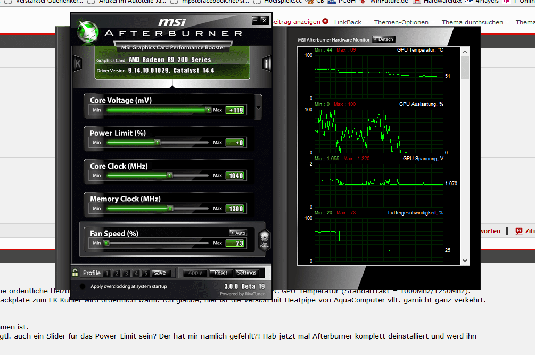Screen dimensions: 535x355
Task: Select profile slot 4
Action: 136,273
